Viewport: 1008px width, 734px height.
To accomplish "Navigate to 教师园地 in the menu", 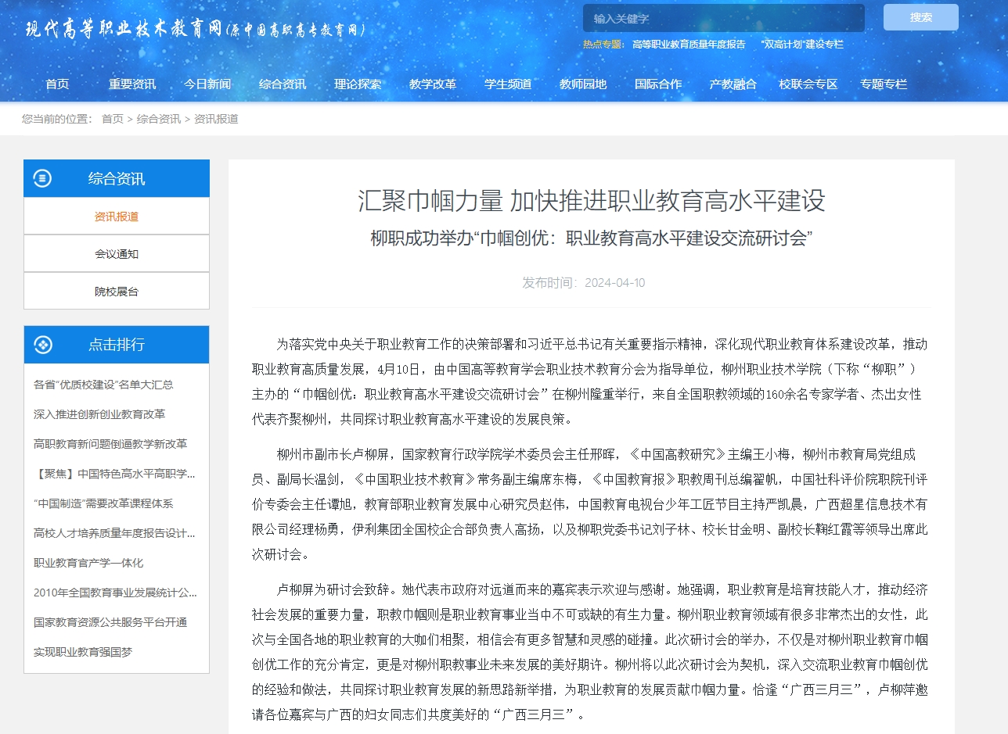I will click(583, 84).
